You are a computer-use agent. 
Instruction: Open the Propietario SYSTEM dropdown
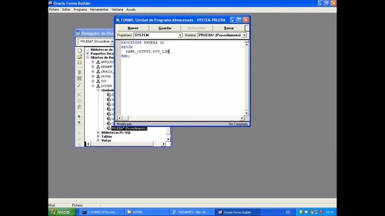[x=180, y=35]
